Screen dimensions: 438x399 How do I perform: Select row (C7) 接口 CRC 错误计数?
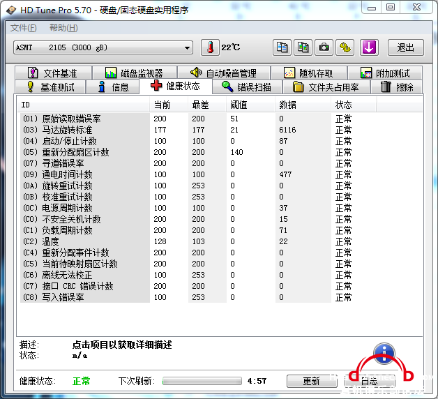click(x=198, y=287)
